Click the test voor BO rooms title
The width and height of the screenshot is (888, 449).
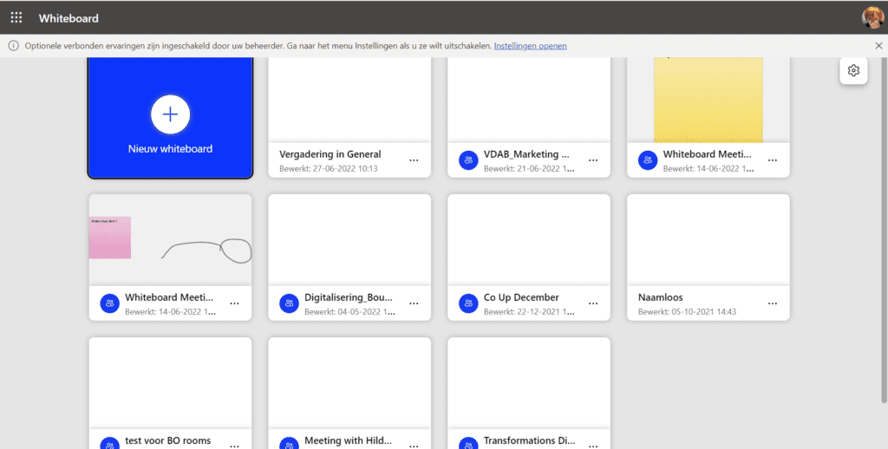pyautogui.click(x=167, y=440)
